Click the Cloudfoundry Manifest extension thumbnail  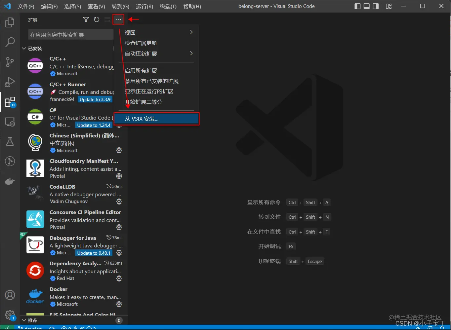coord(35,168)
